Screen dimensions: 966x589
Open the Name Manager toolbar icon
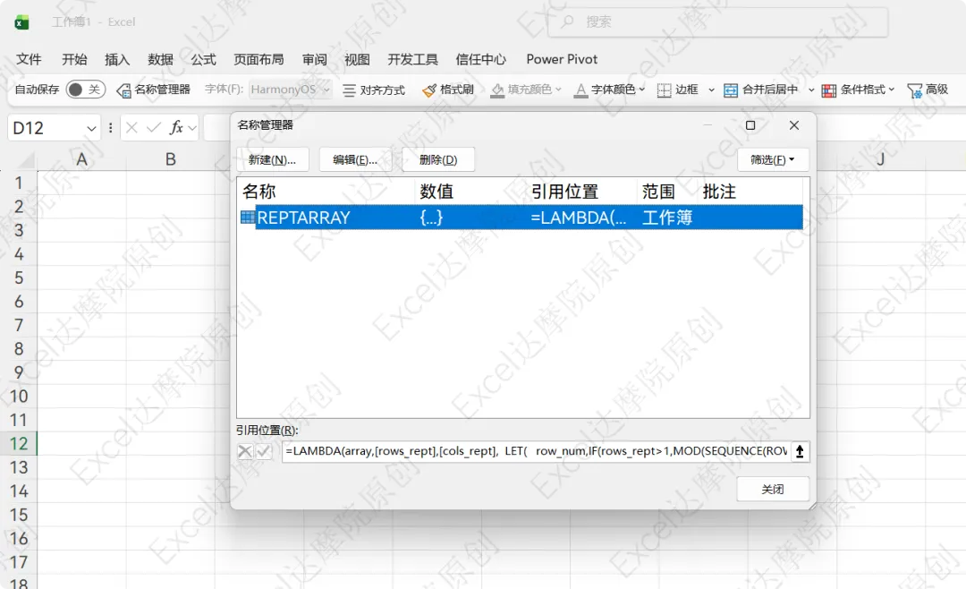123,90
